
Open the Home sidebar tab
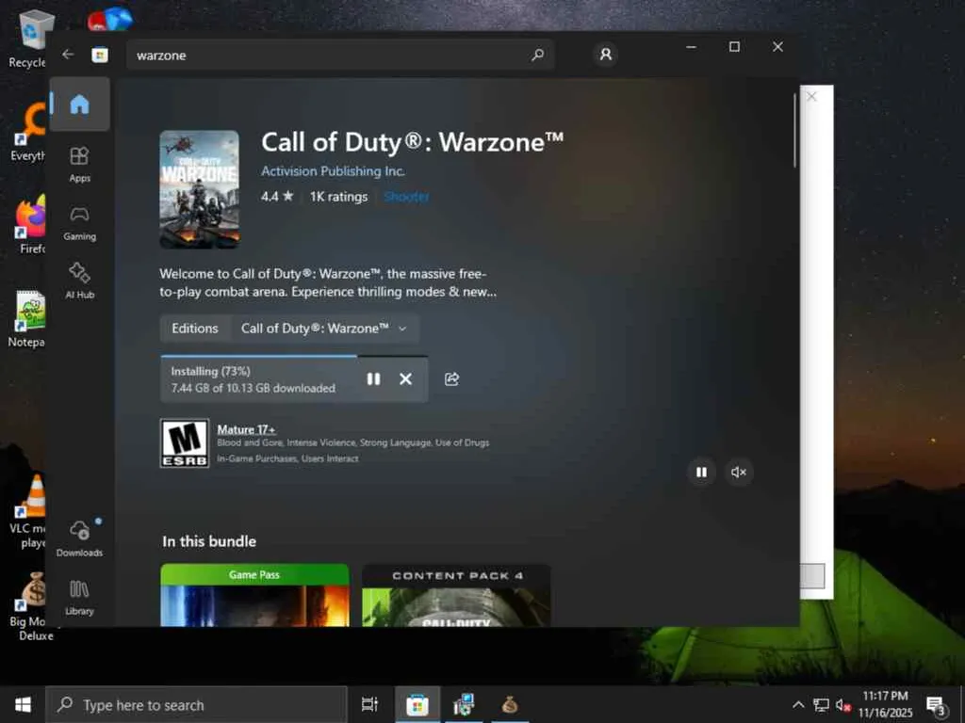pos(79,104)
